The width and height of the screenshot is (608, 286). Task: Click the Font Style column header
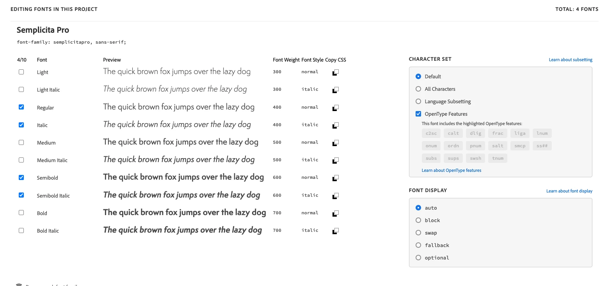[312, 60]
